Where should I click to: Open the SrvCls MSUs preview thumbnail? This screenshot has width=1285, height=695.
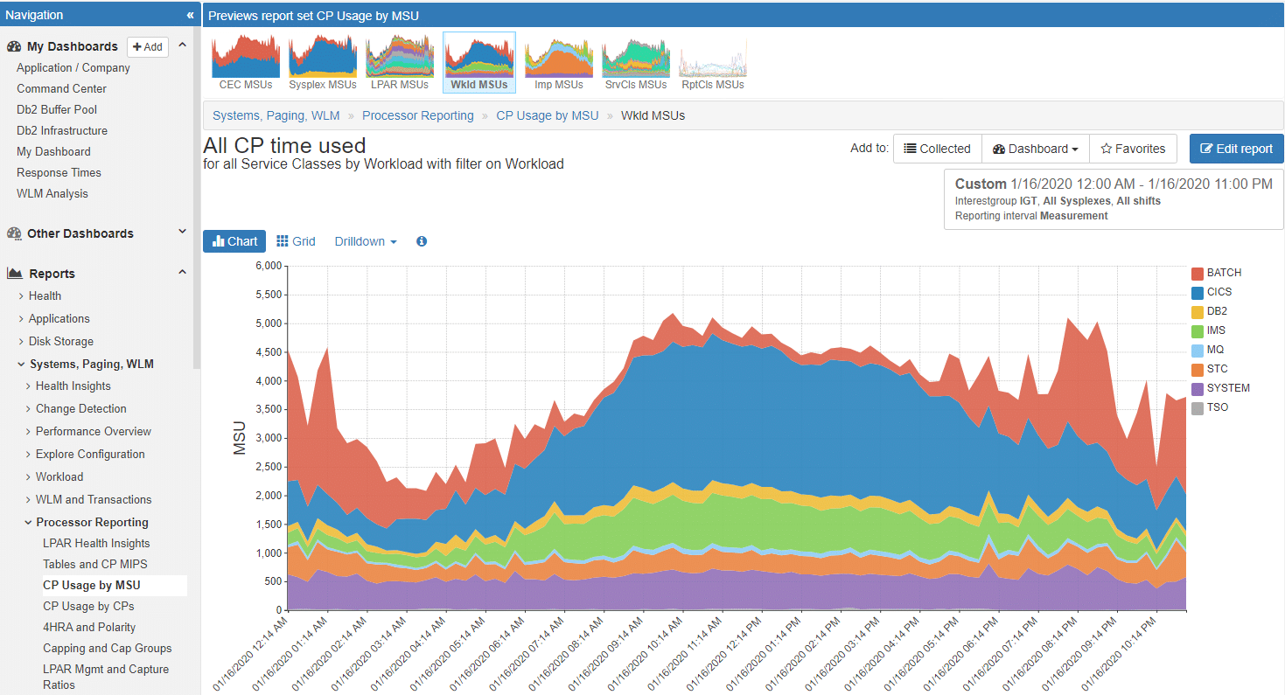click(636, 62)
